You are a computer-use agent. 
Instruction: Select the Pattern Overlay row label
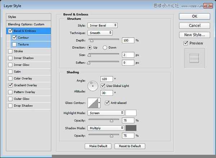tap(24, 92)
